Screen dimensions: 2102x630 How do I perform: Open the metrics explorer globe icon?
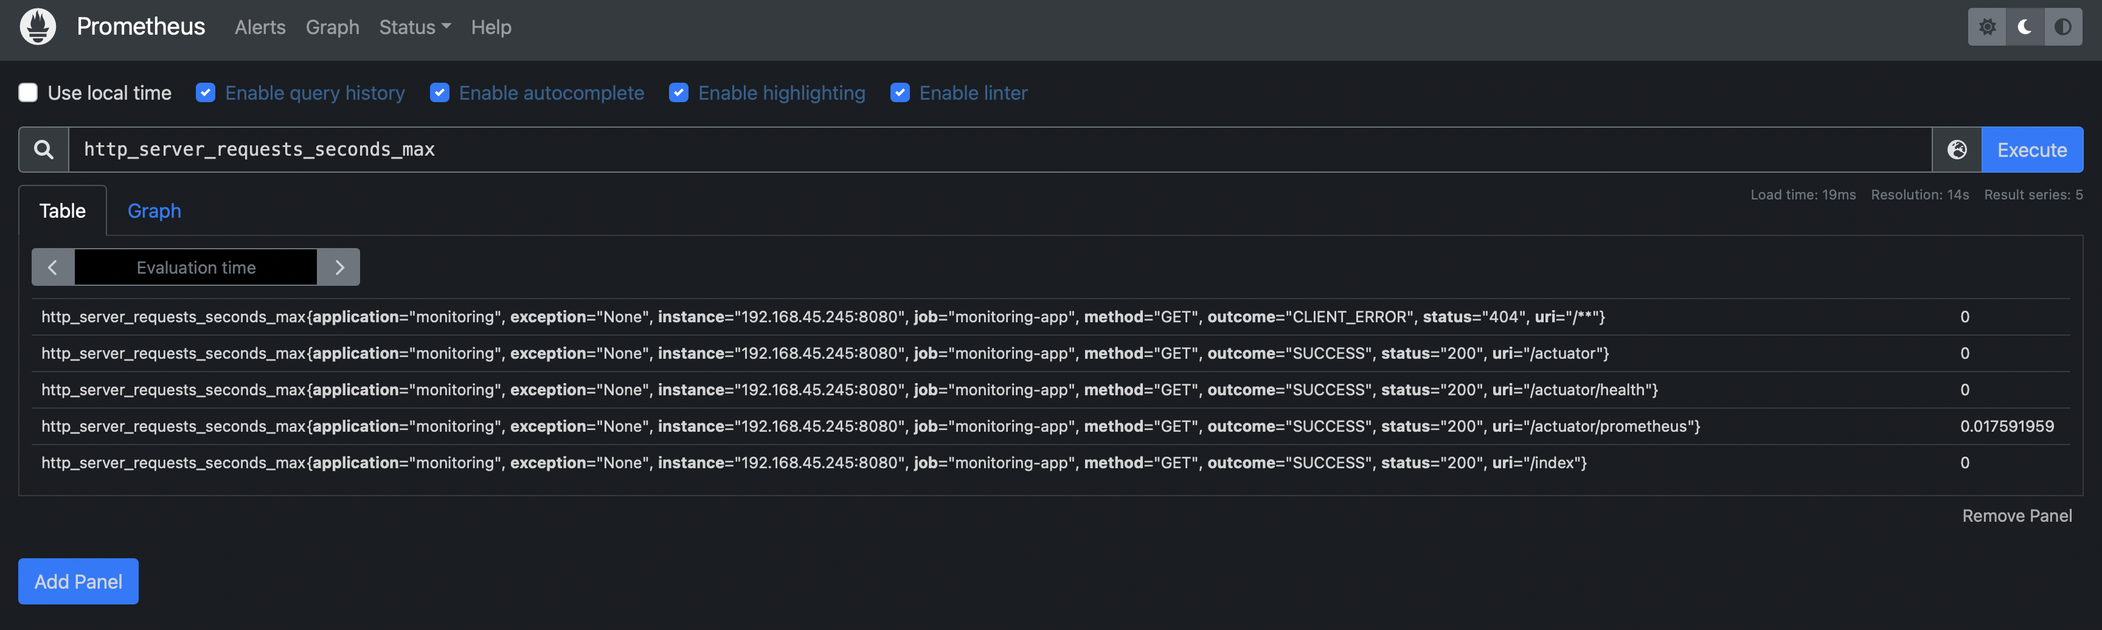click(1957, 150)
